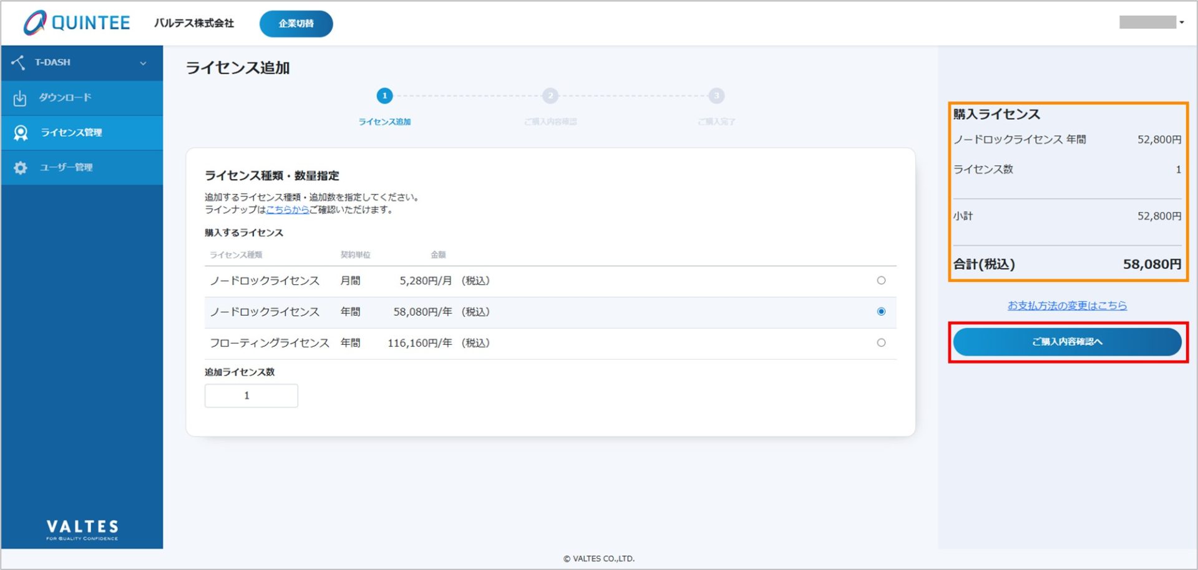This screenshot has height=570, width=1198.
Task: Select annual node-lock license radio button
Action: [880, 312]
